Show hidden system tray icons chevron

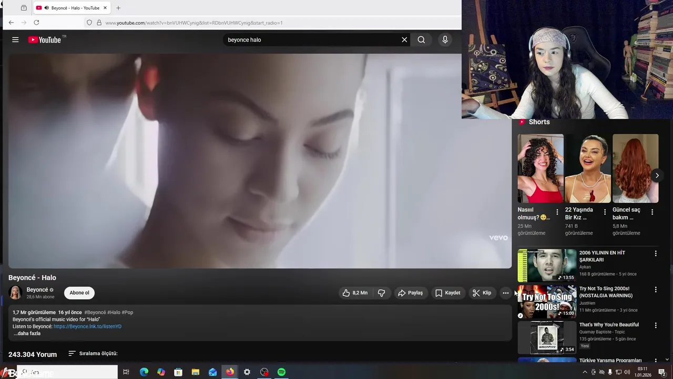(585, 372)
